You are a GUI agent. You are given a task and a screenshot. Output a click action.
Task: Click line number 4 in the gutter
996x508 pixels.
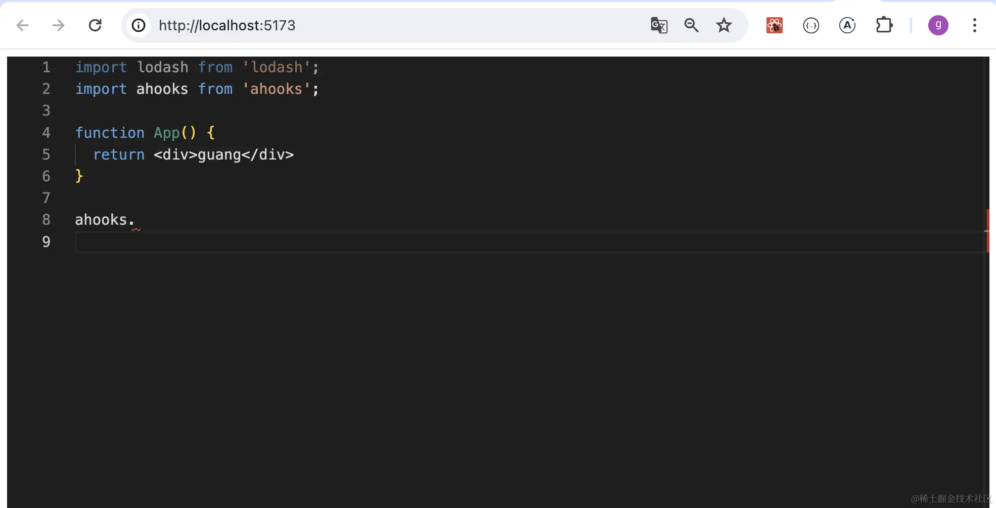coord(47,133)
